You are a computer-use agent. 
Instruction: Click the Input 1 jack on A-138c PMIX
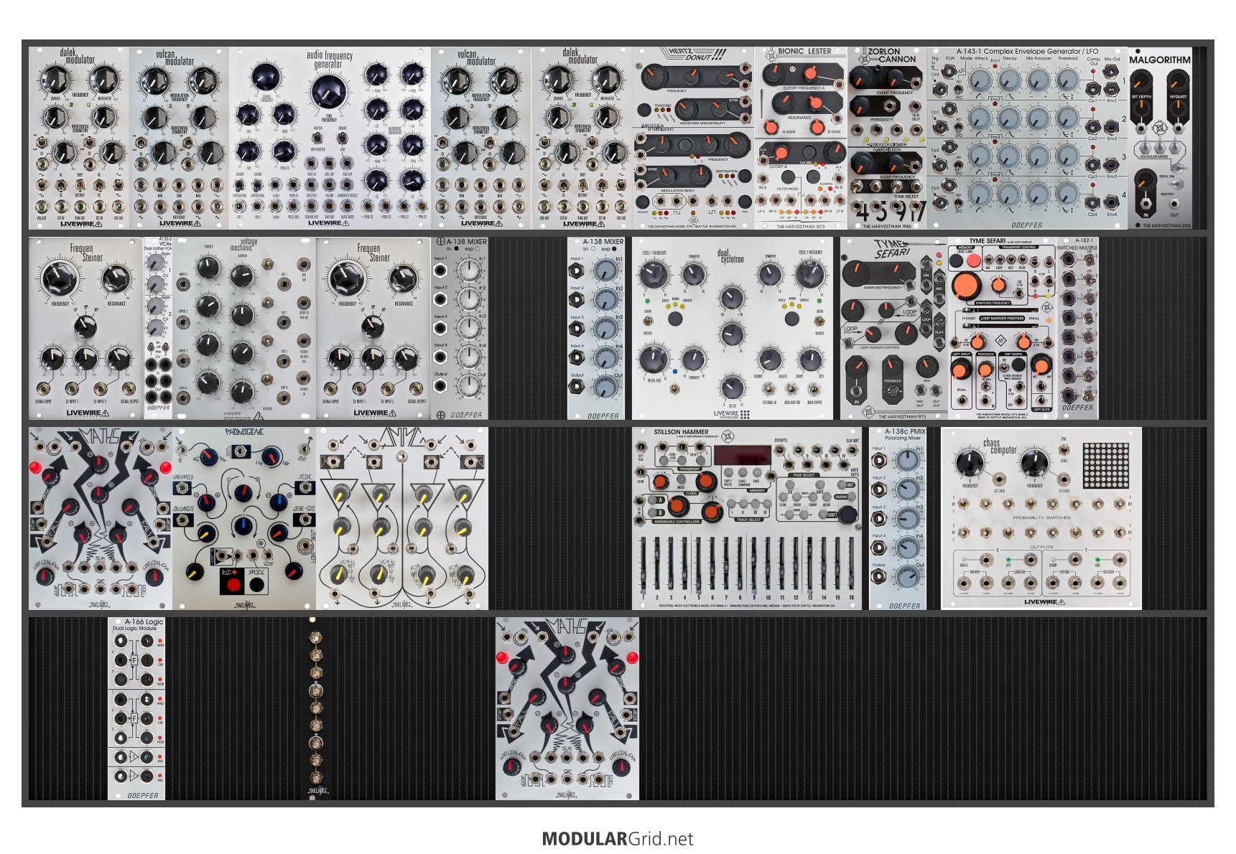click(879, 460)
